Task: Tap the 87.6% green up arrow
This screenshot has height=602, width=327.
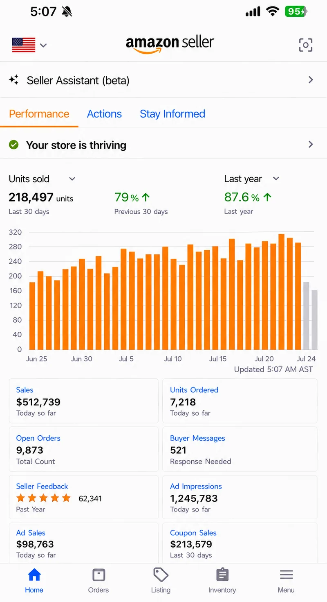Action: point(267,197)
